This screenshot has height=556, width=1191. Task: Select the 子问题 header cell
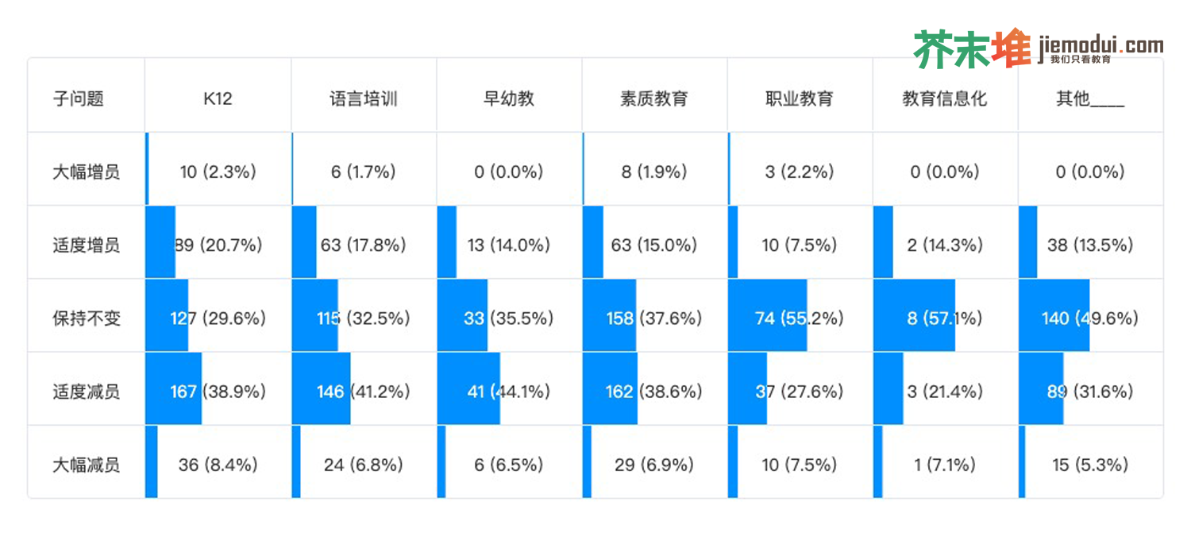click(79, 98)
